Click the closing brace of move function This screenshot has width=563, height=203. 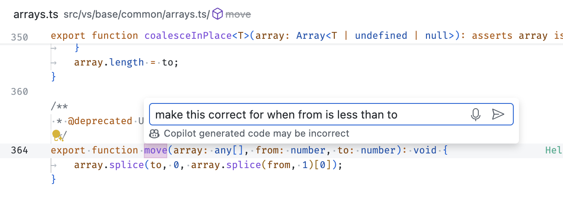[54, 179]
